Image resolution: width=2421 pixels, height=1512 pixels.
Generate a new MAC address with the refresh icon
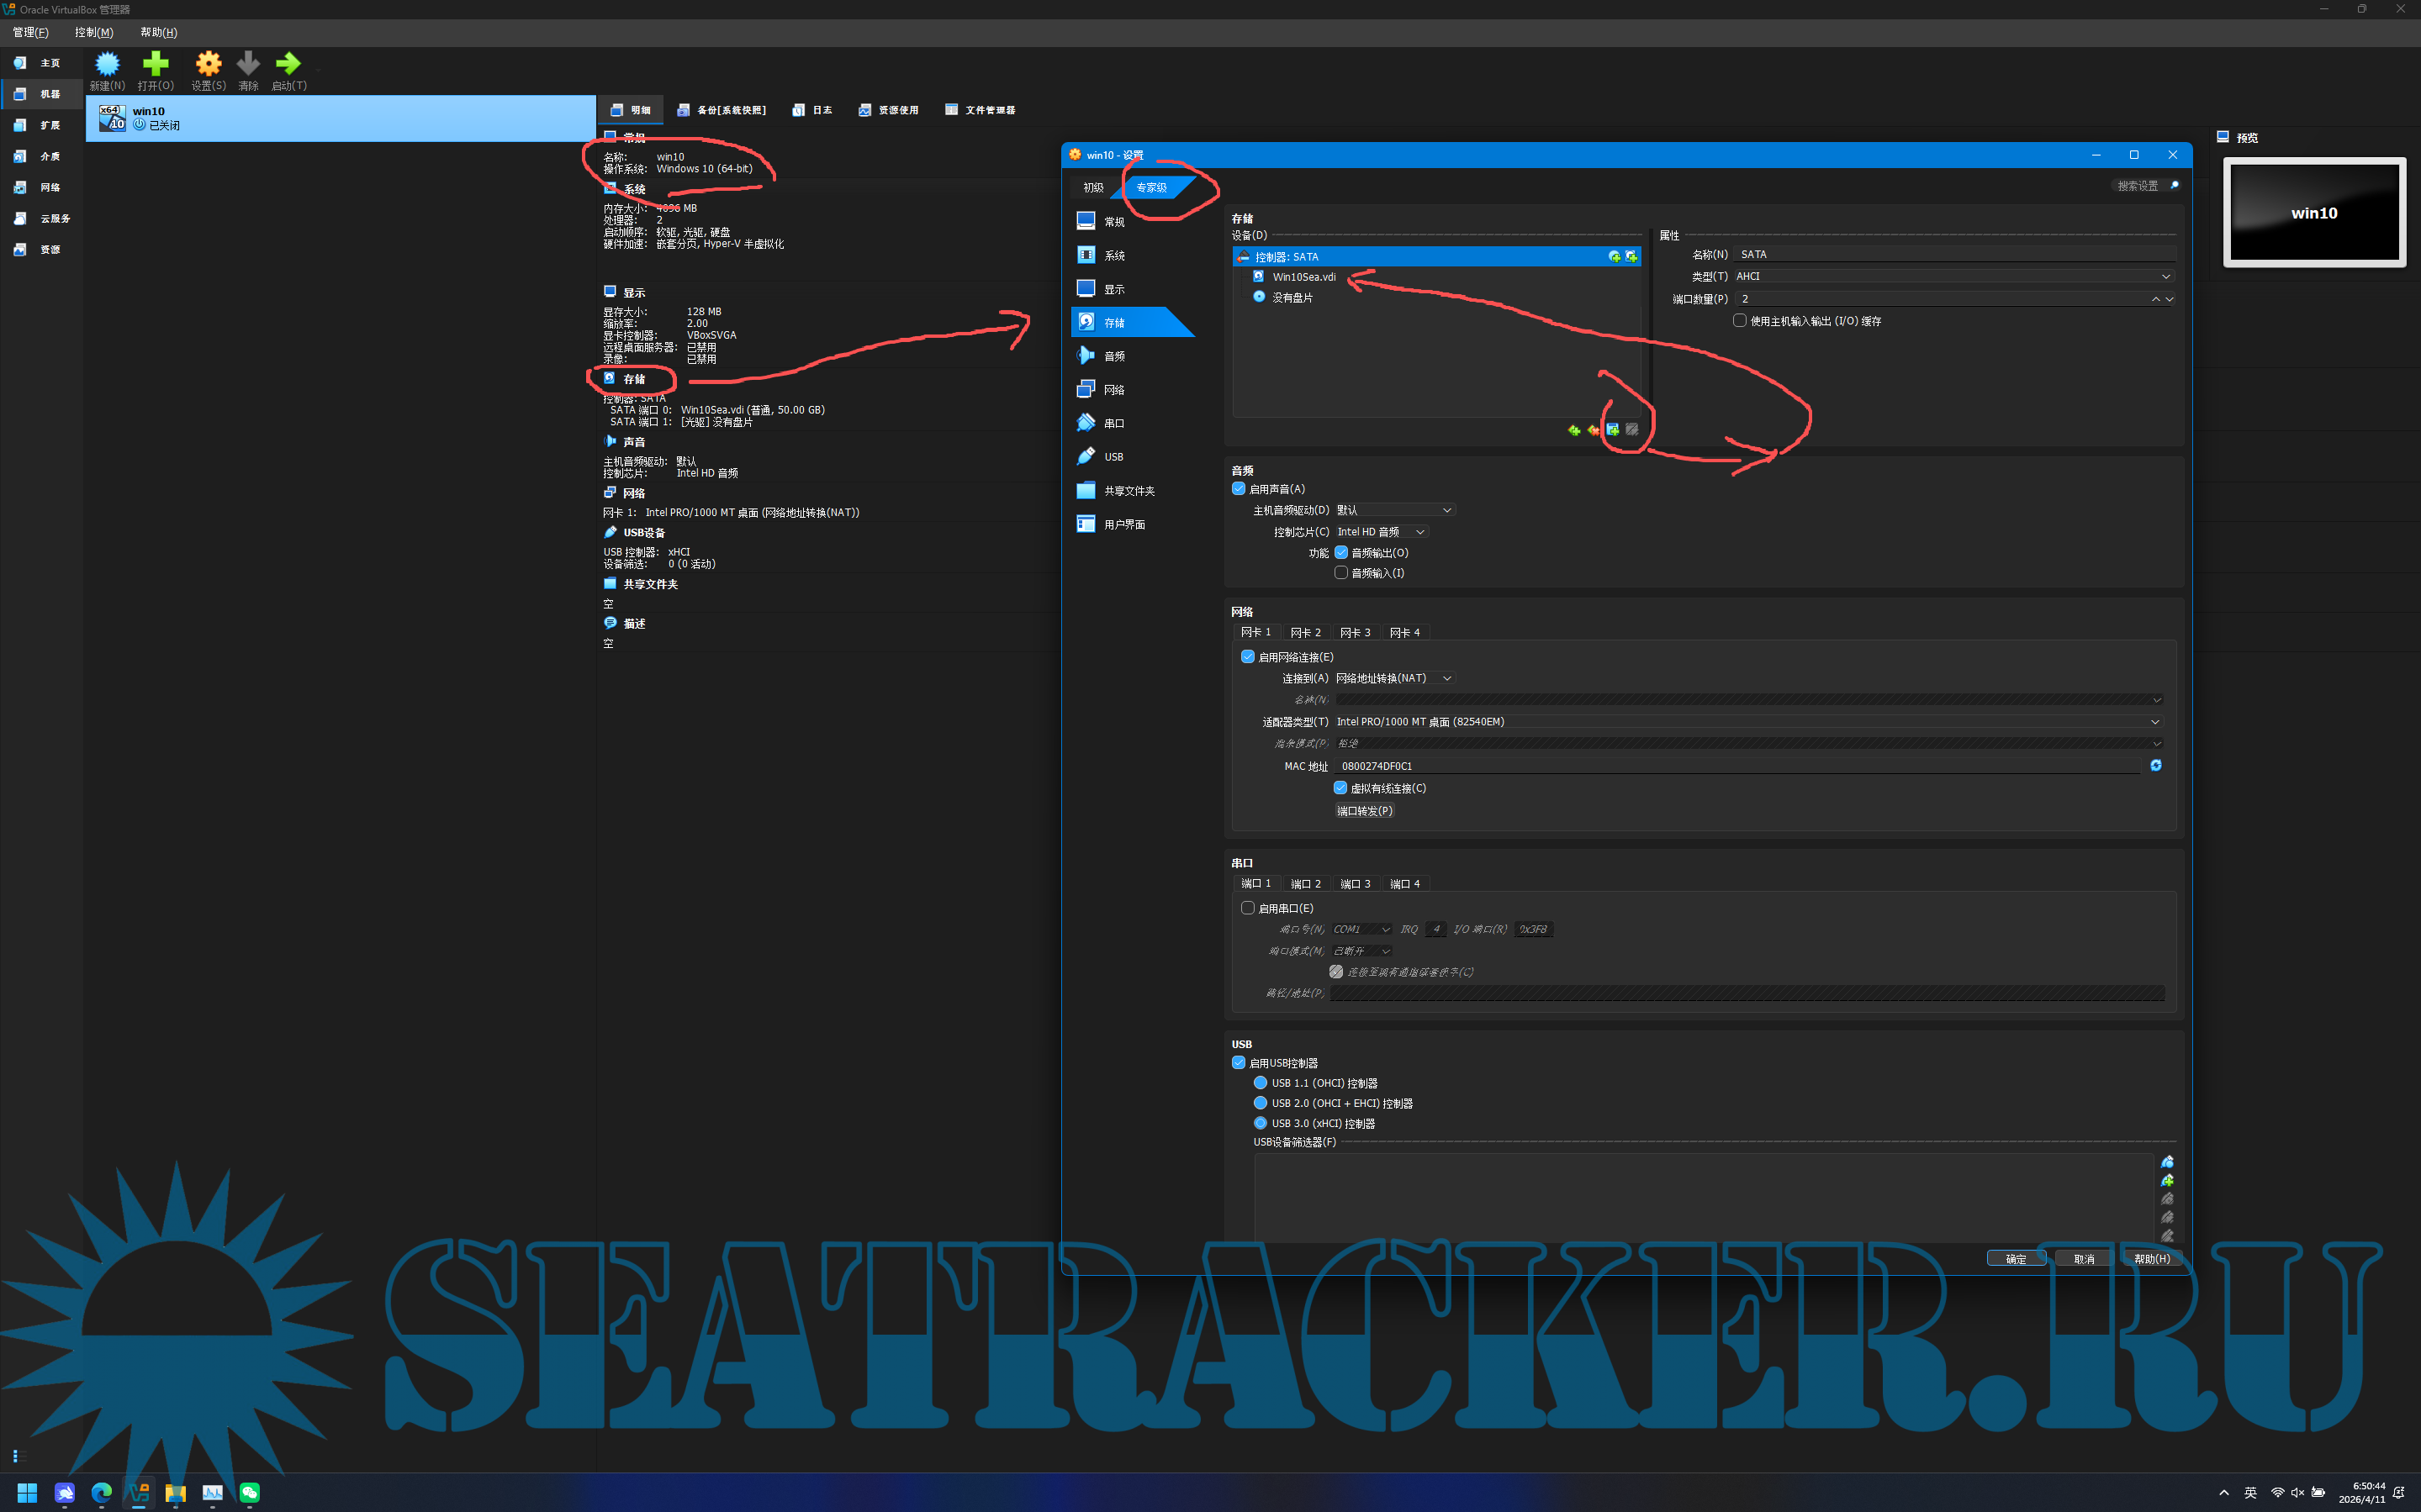point(2156,765)
